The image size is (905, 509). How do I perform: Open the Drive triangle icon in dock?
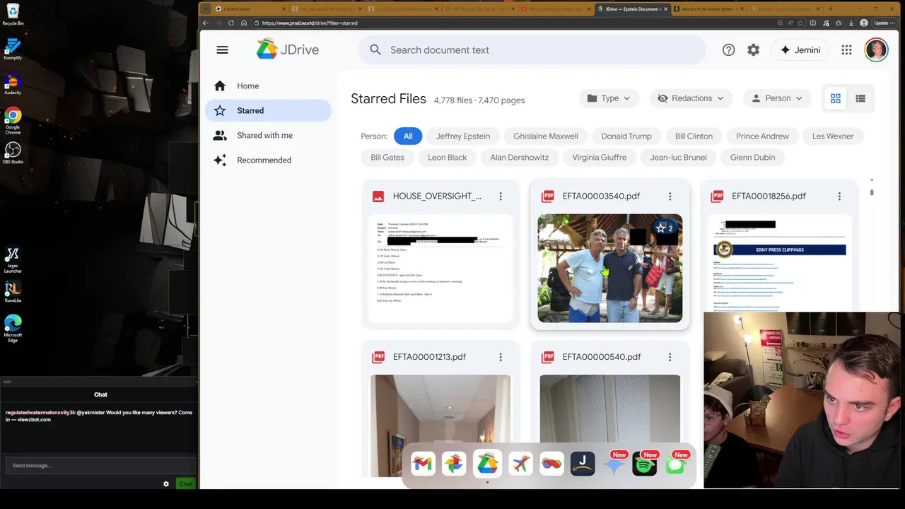[x=487, y=464]
